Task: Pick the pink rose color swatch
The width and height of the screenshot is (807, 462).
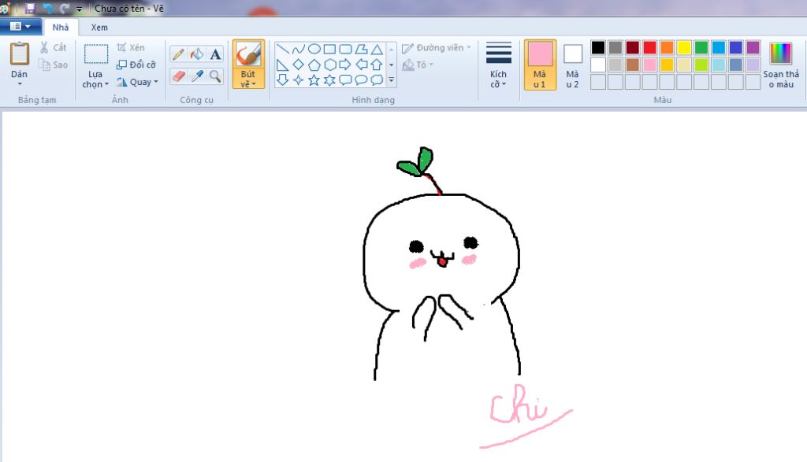Action: pyautogui.click(x=649, y=65)
